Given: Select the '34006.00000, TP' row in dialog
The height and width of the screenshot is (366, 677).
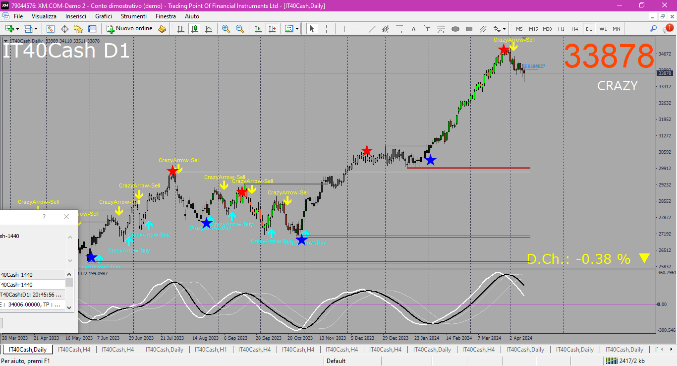Looking at the screenshot, I should (32, 305).
